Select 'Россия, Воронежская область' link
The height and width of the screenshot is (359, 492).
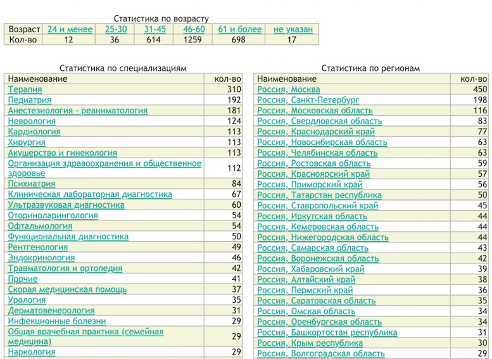(318, 258)
